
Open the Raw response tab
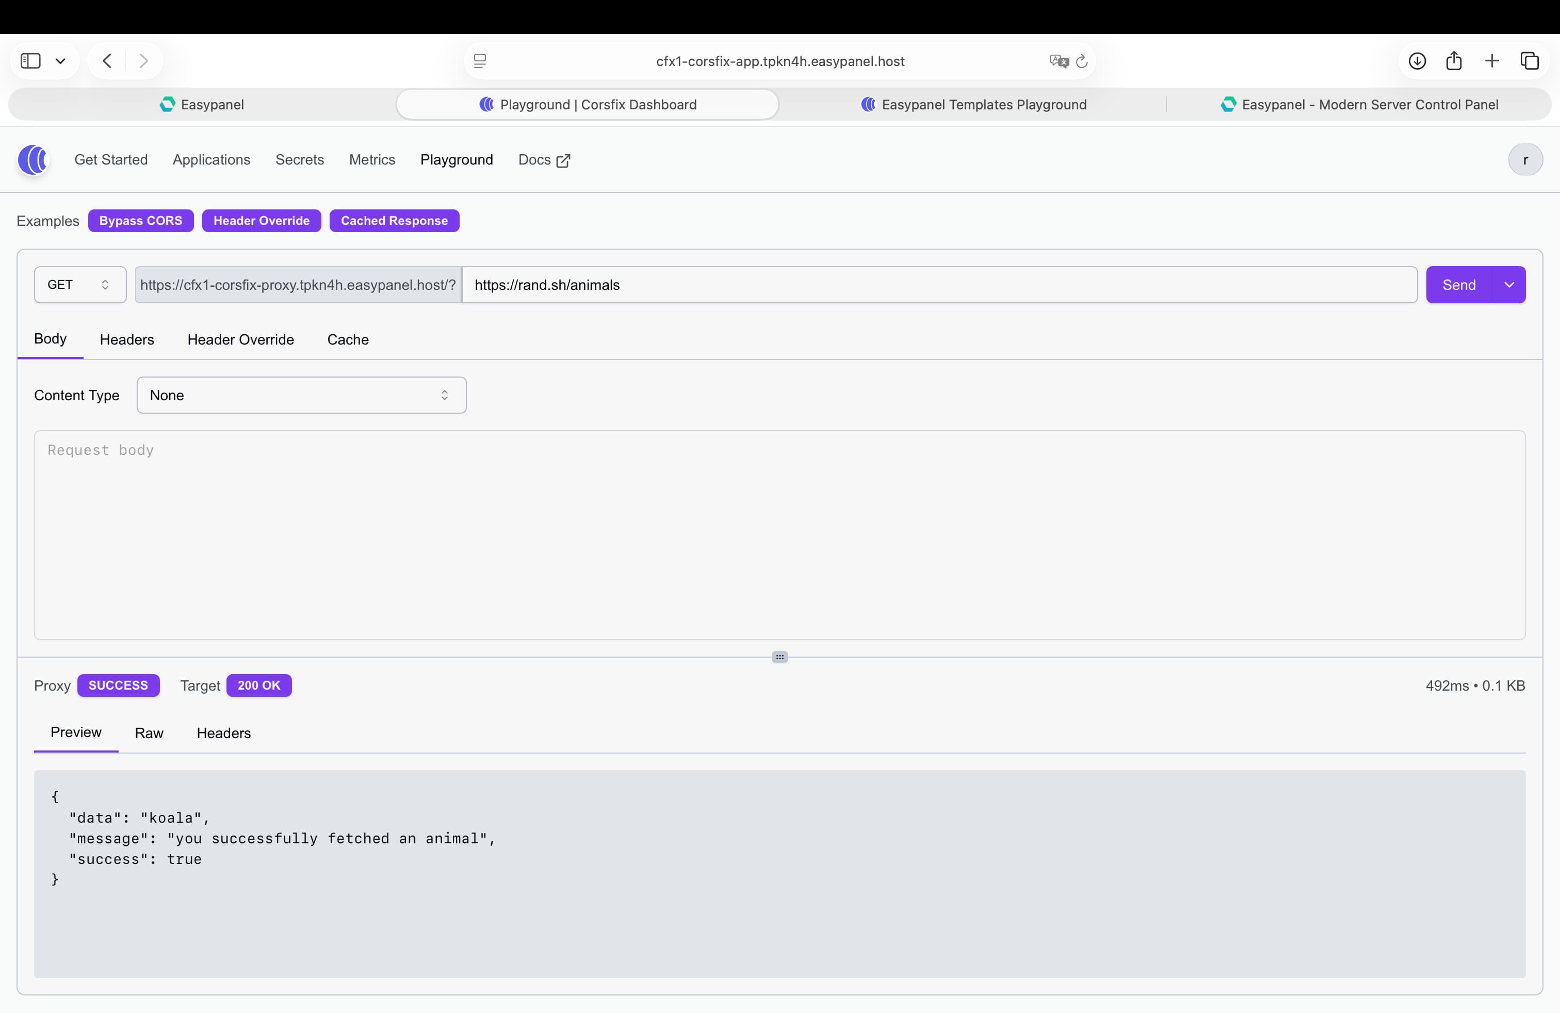149,733
